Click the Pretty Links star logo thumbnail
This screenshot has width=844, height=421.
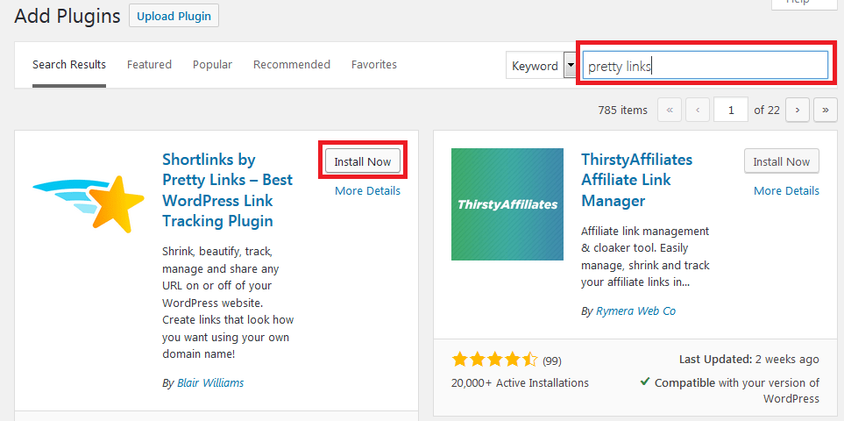[89, 204]
